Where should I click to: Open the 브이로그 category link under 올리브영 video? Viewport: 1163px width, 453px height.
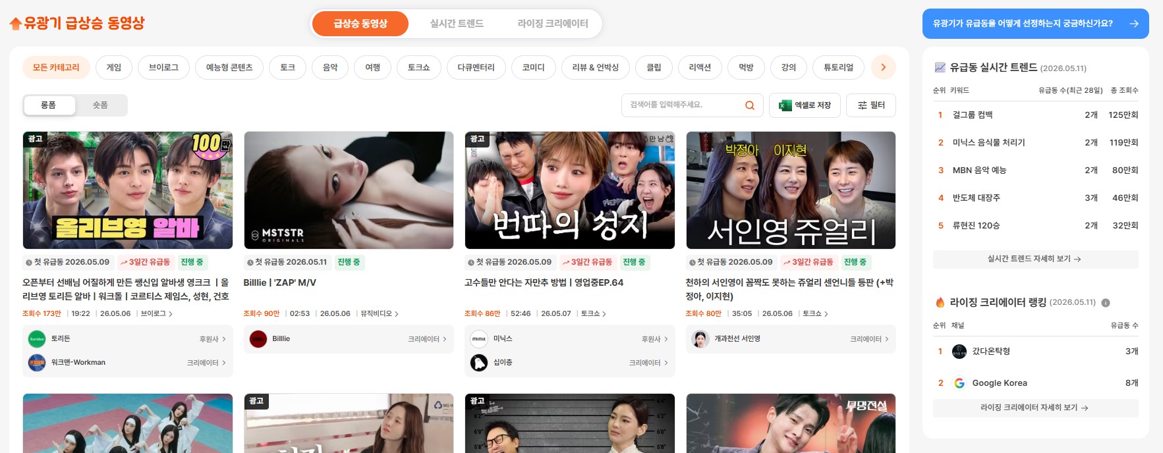tap(156, 313)
